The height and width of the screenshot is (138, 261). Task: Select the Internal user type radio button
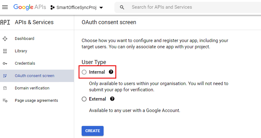click(x=84, y=72)
